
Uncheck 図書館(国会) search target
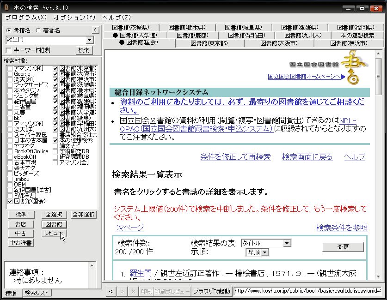pyautogui.click(x=10, y=201)
